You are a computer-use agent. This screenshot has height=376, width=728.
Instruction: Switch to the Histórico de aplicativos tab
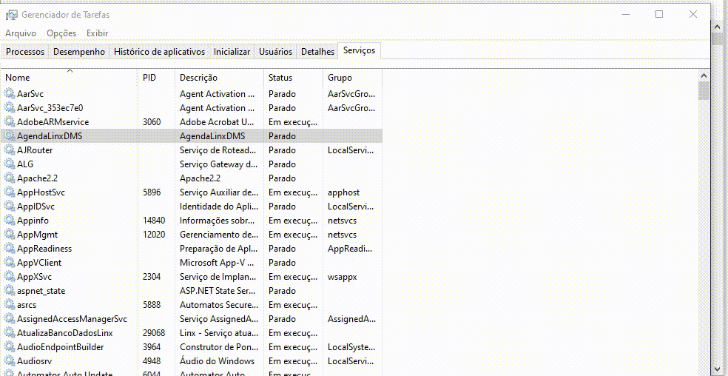pyautogui.click(x=159, y=52)
